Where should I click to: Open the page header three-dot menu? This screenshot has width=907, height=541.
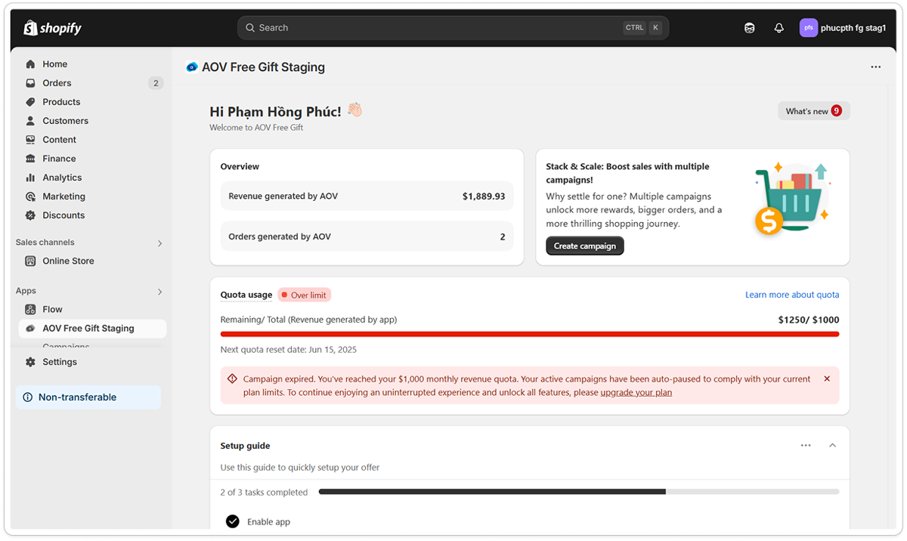pyautogui.click(x=875, y=67)
